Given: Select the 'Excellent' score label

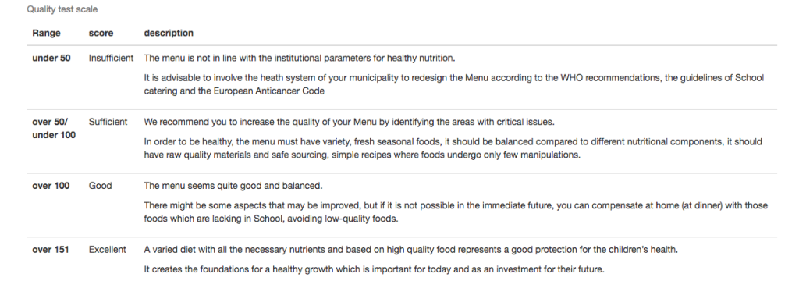Looking at the screenshot, I should [108, 250].
